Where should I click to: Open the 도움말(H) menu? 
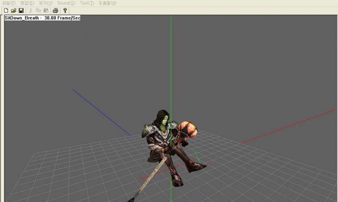pyautogui.click(x=107, y=3)
